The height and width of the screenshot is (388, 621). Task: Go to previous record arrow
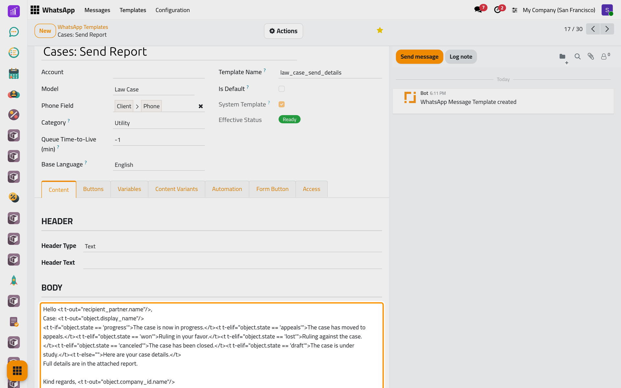(593, 29)
